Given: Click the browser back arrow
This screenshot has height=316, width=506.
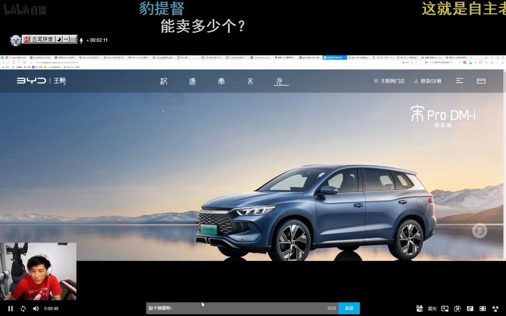Looking at the screenshot, I should [x=3, y=62].
